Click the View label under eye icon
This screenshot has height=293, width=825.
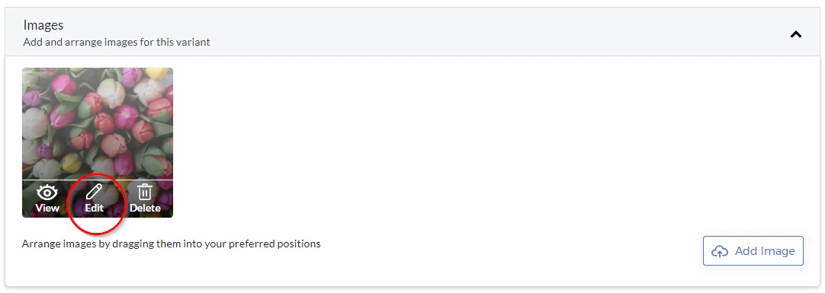47,208
